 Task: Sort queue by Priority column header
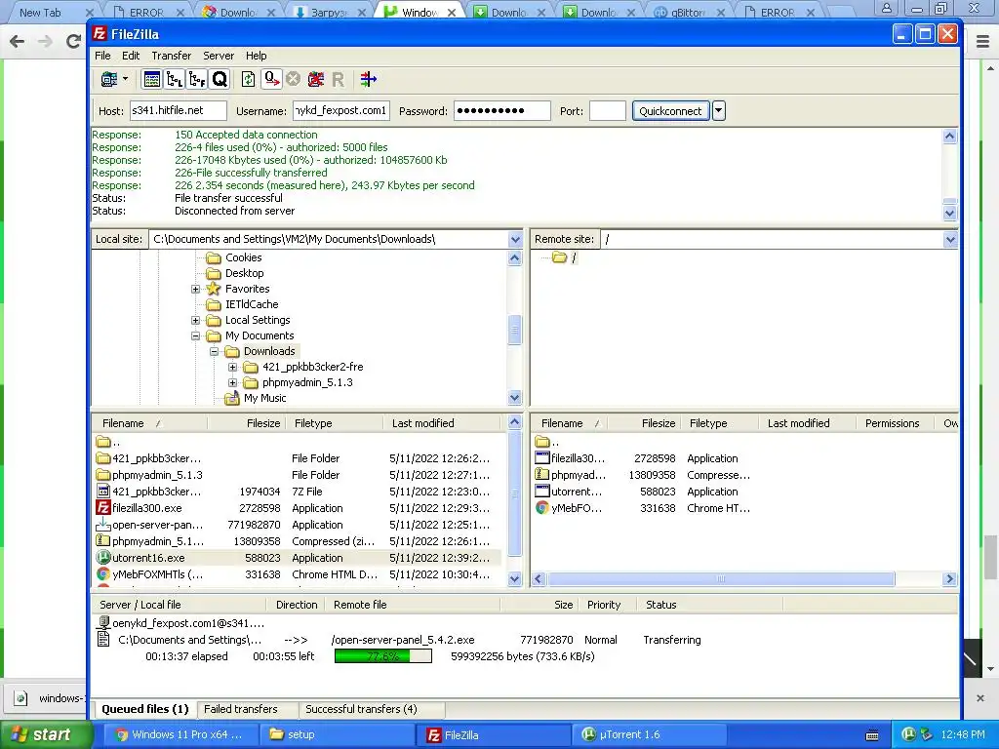(603, 605)
